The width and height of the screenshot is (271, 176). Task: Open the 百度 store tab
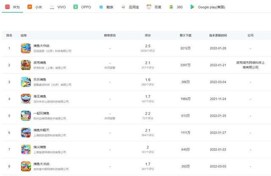pyautogui.click(x=155, y=7)
